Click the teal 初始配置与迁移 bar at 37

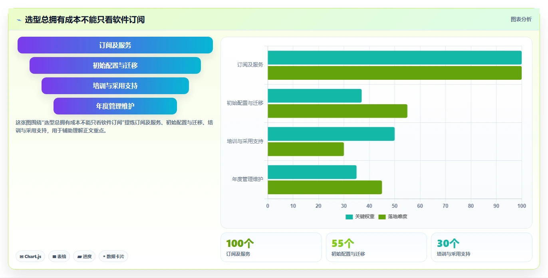[x=314, y=96]
